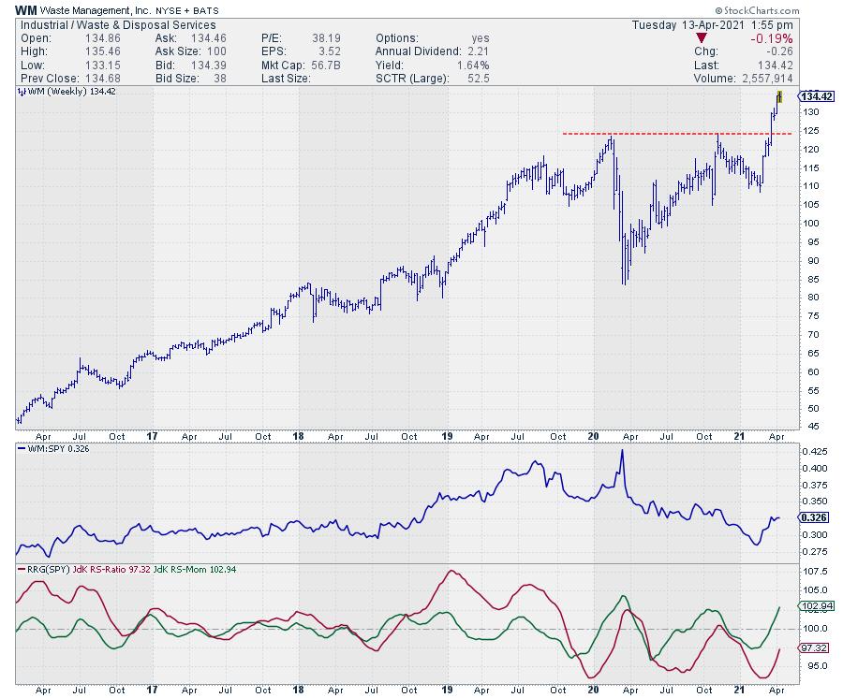Click the 21 year marker on price axis

pyautogui.click(x=740, y=437)
